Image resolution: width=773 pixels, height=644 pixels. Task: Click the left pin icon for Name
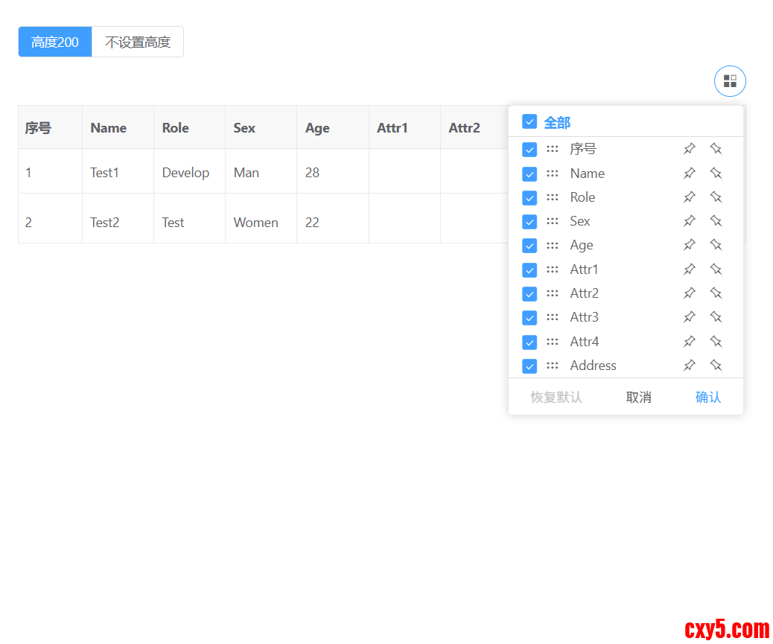point(690,173)
